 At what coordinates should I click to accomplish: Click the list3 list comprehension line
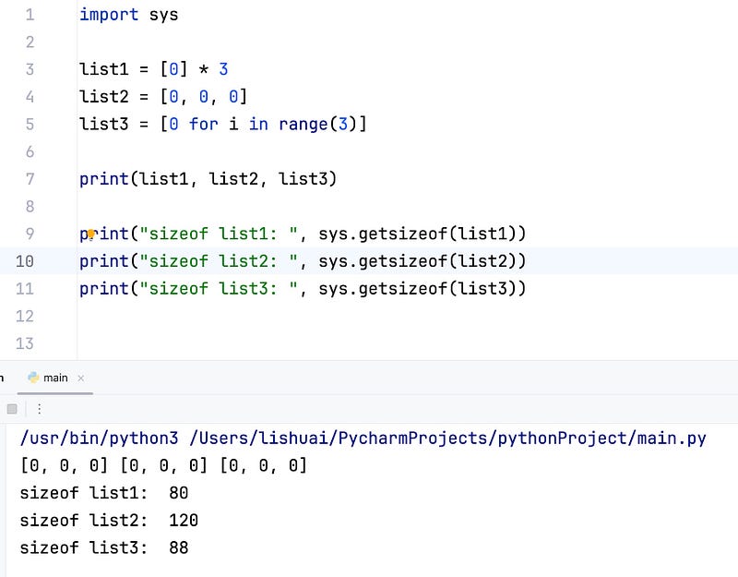point(222,124)
